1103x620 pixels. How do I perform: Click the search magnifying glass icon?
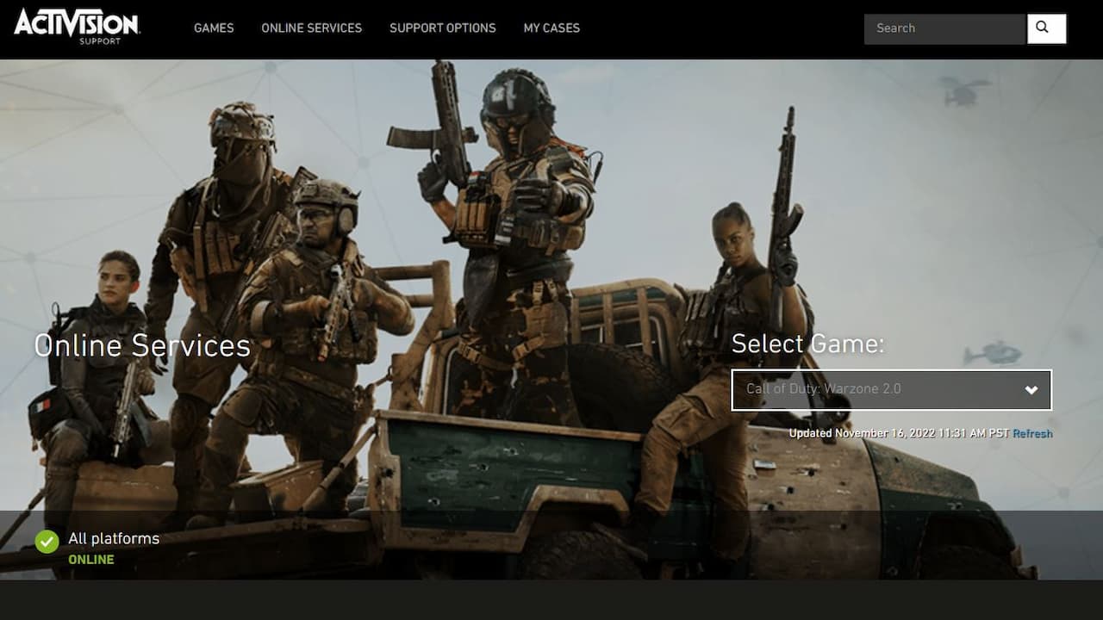tap(1046, 28)
